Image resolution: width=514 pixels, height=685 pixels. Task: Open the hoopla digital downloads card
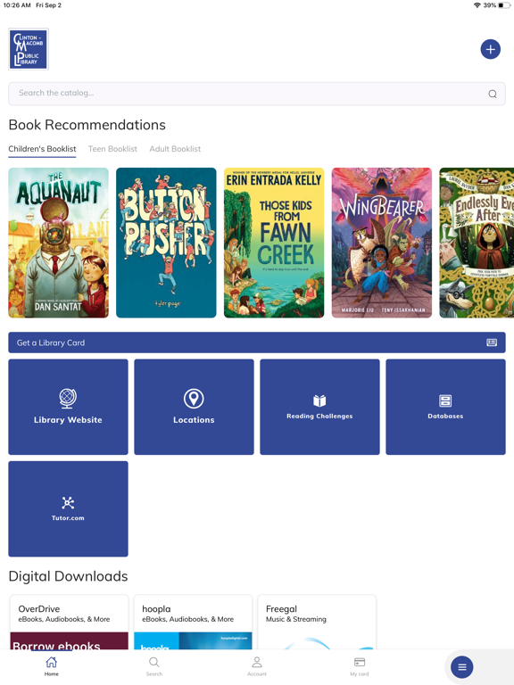(x=193, y=622)
